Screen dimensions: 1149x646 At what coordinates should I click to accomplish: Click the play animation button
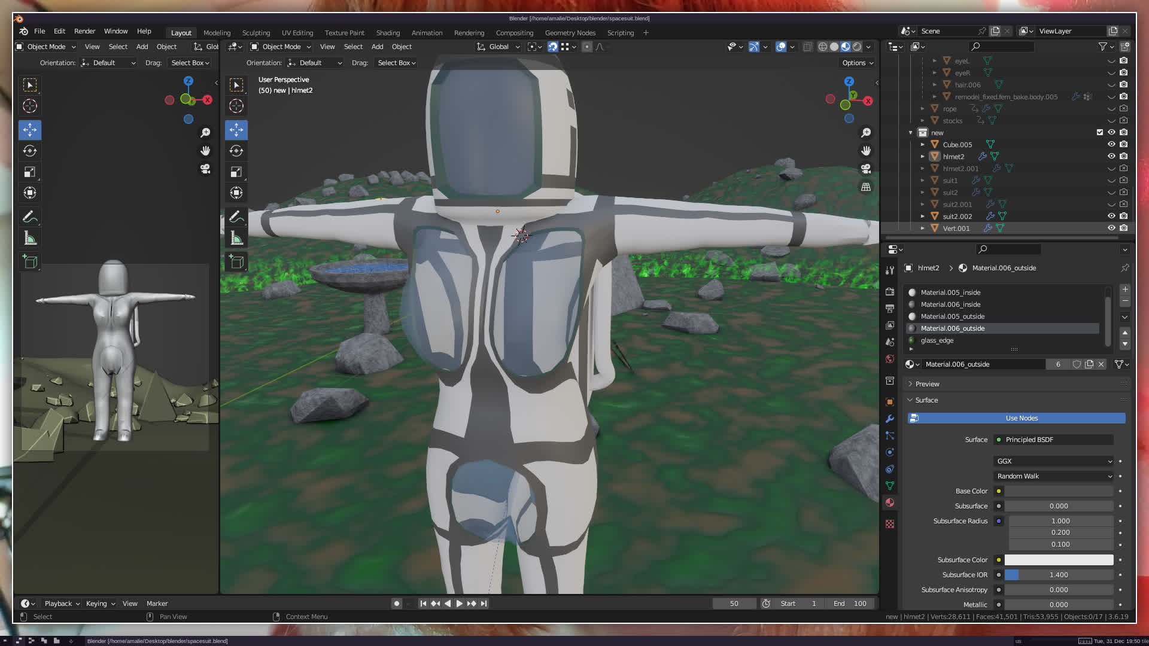tap(459, 604)
